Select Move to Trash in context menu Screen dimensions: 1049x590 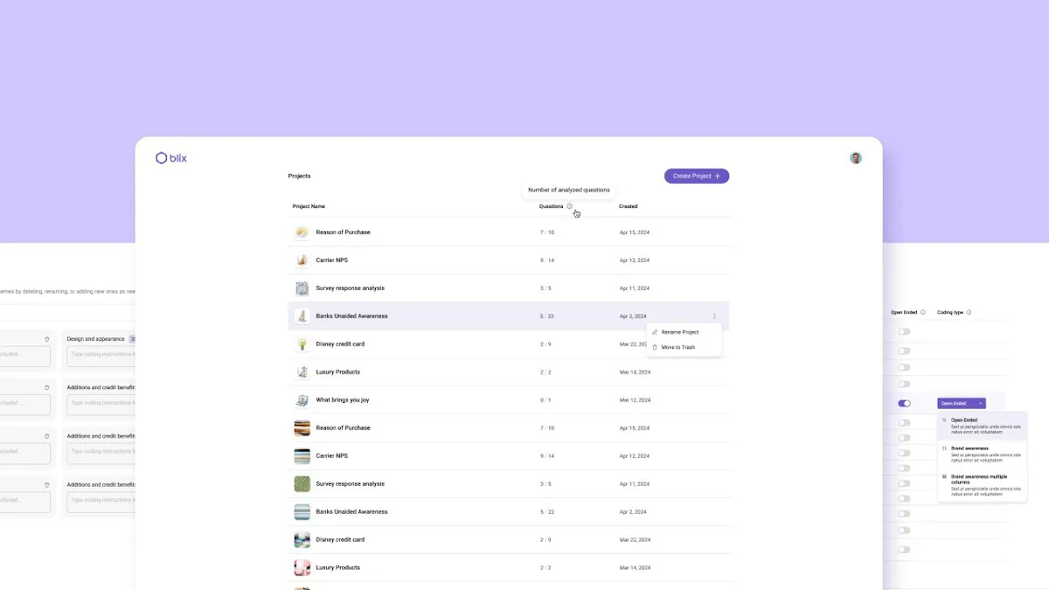(678, 348)
